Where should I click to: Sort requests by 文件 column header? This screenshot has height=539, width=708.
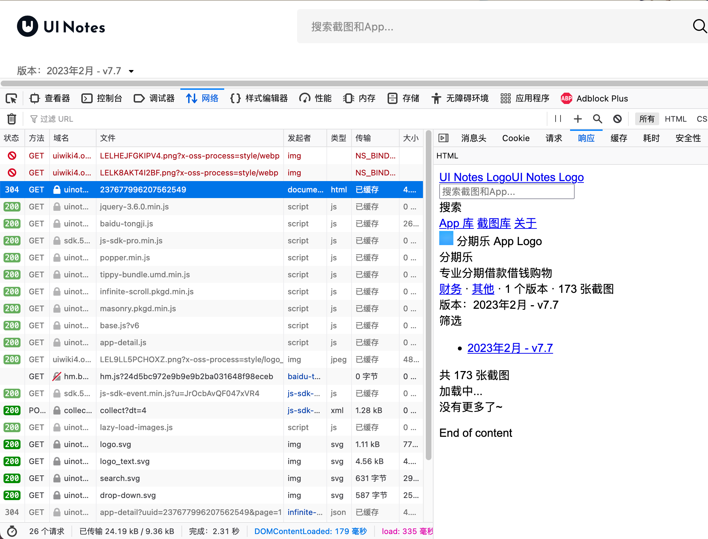108,138
